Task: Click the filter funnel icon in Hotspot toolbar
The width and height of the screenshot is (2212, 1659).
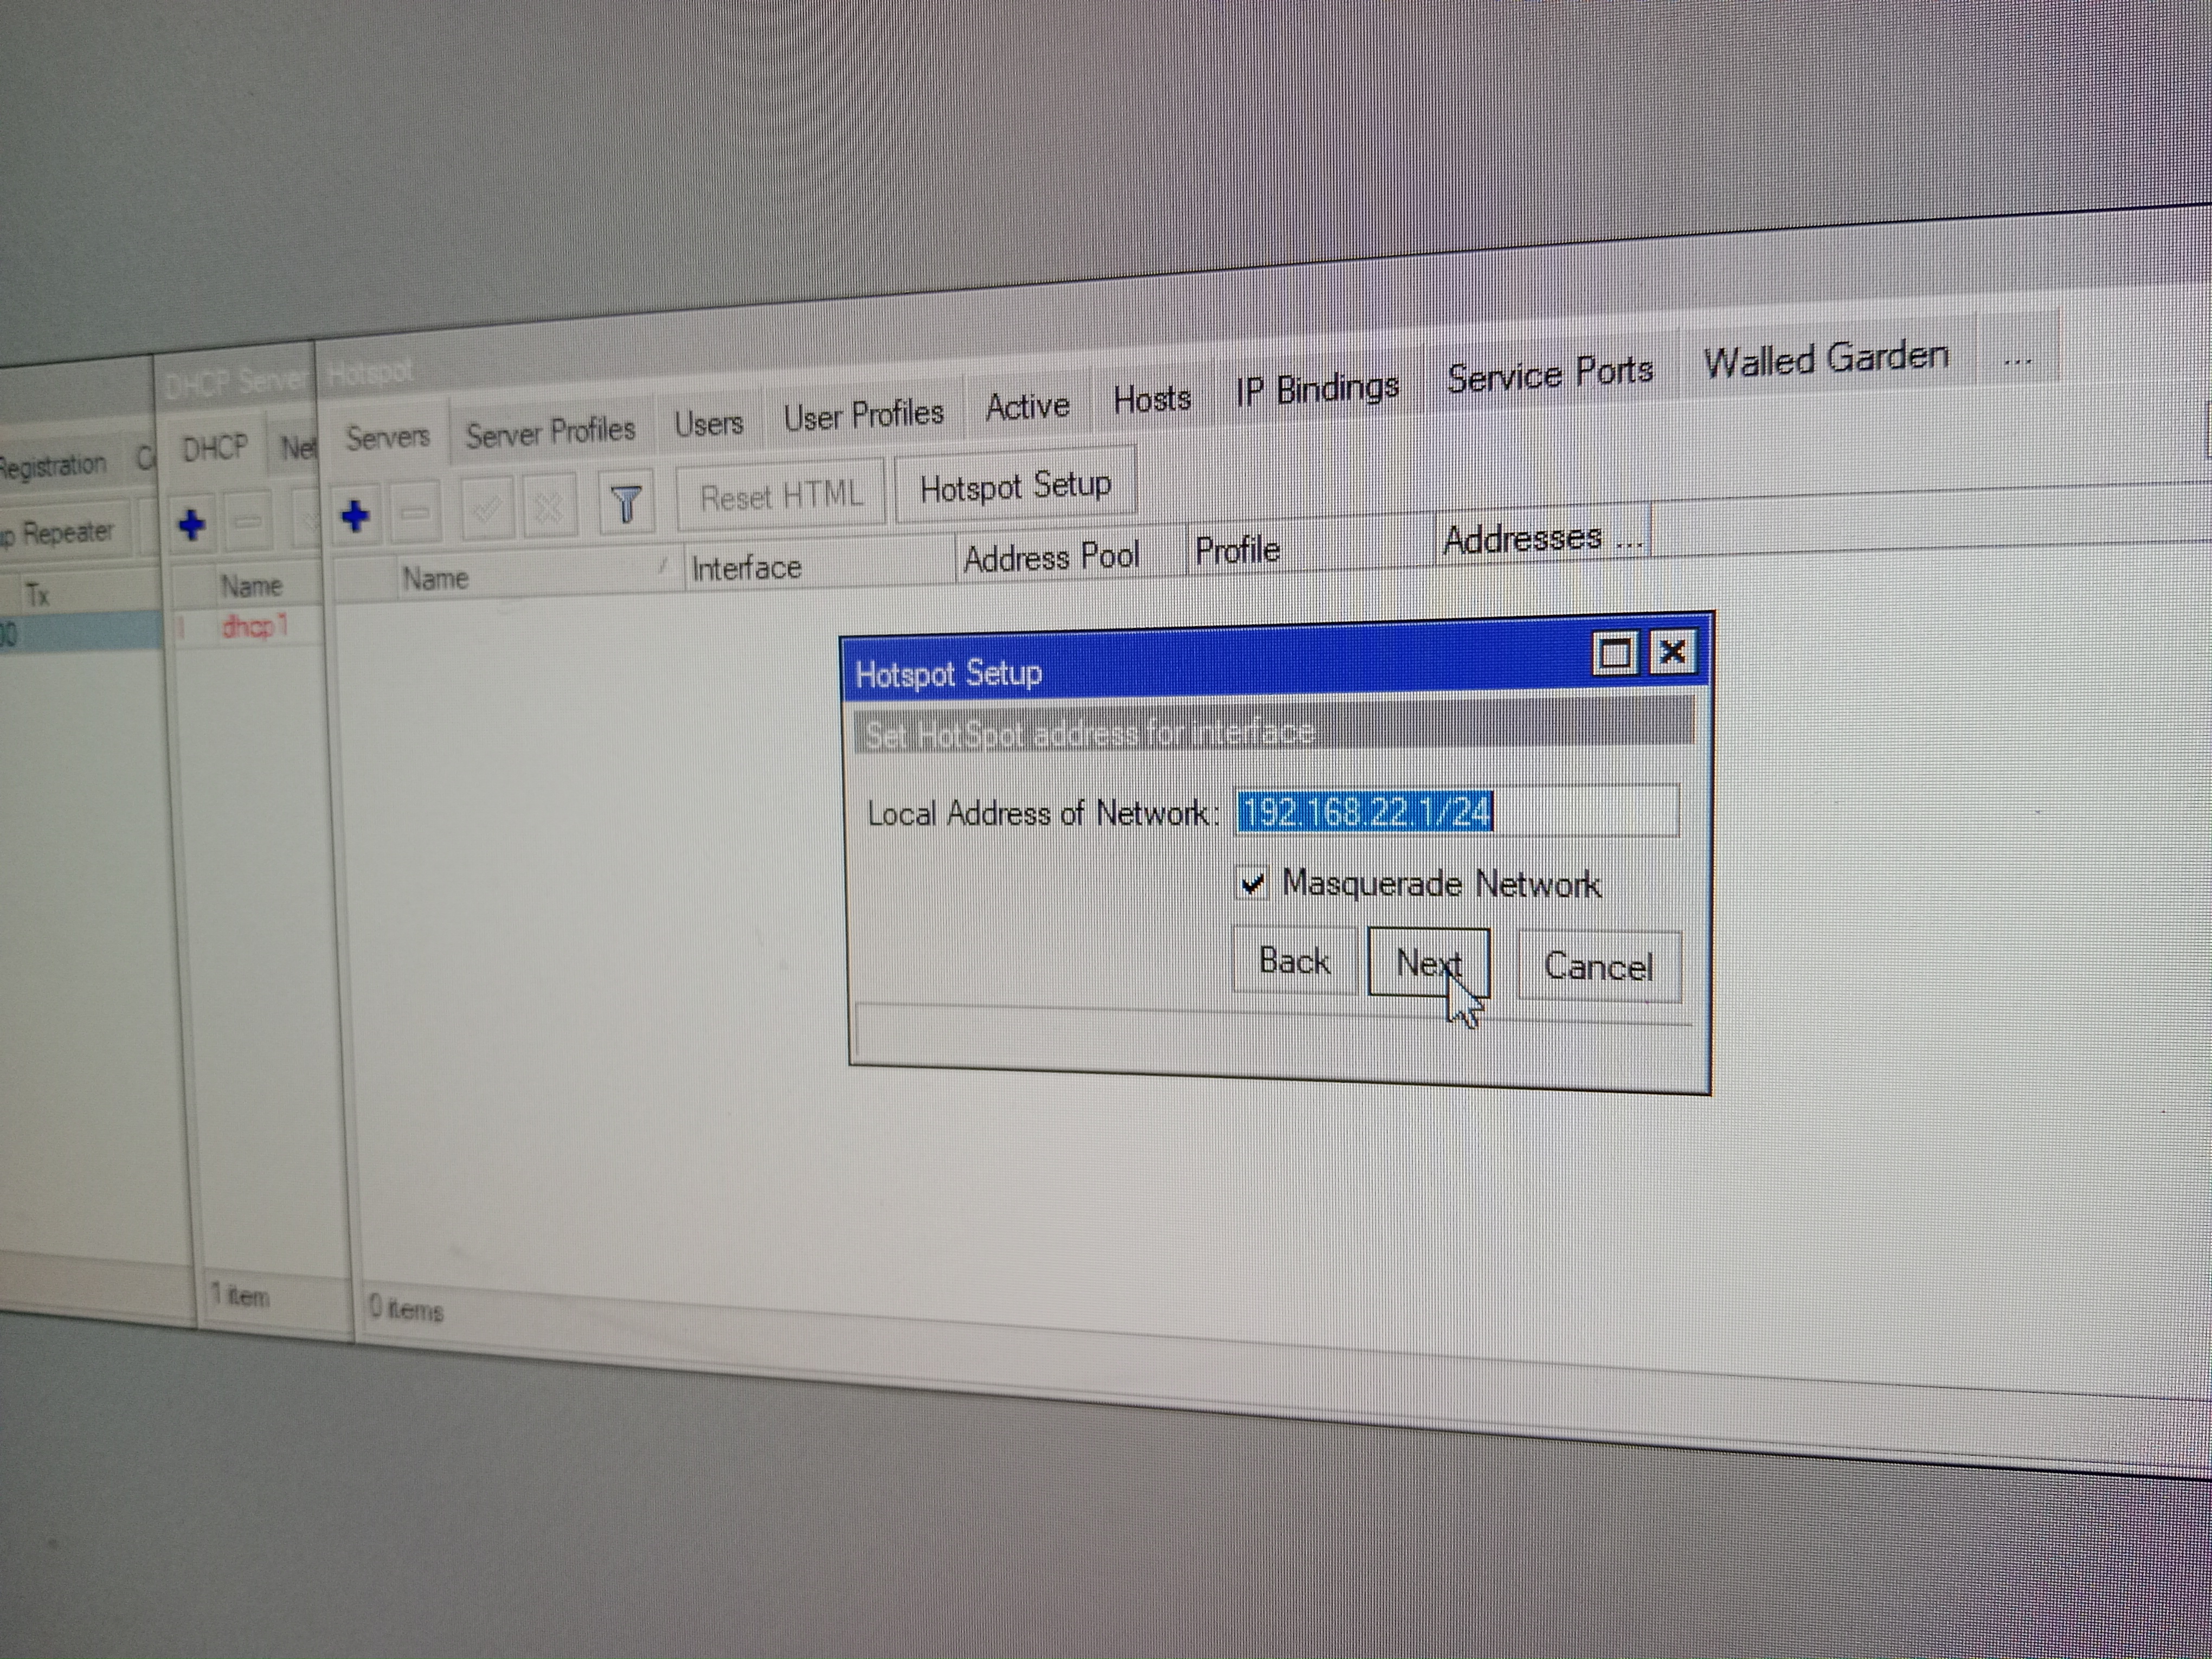Action: (x=626, y=504)
